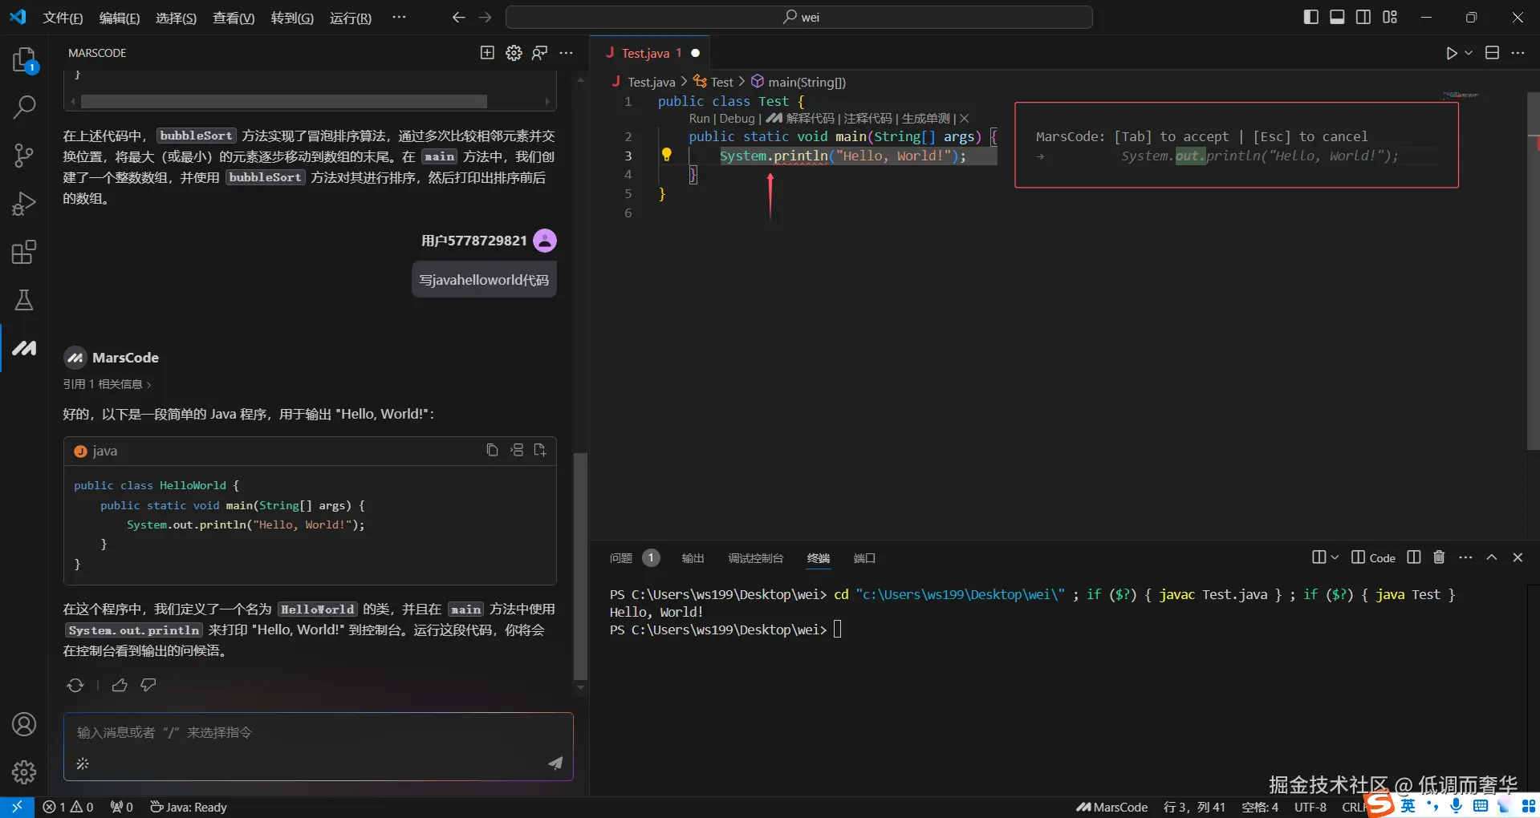This screenshot has height=818, width=1540.
Task: Open the MarsCode sidebar icon
Action: [24, 348]
